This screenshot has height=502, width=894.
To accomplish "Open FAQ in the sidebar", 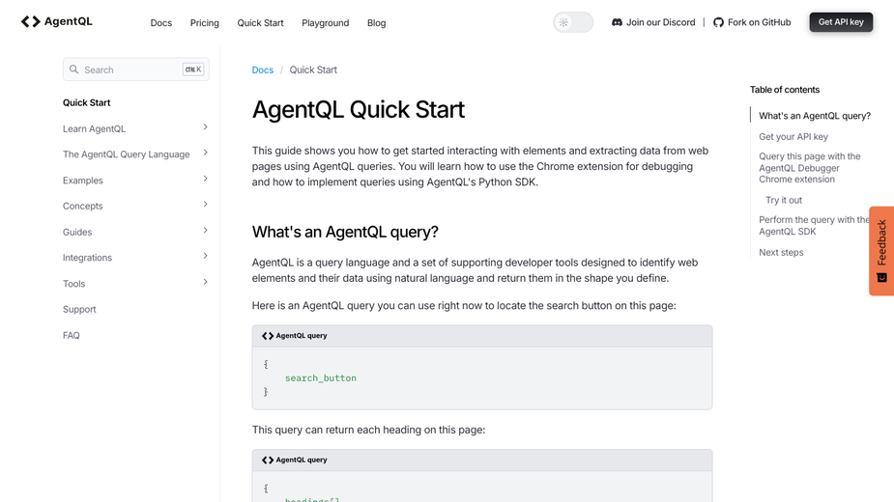I will tap(72, 335).
